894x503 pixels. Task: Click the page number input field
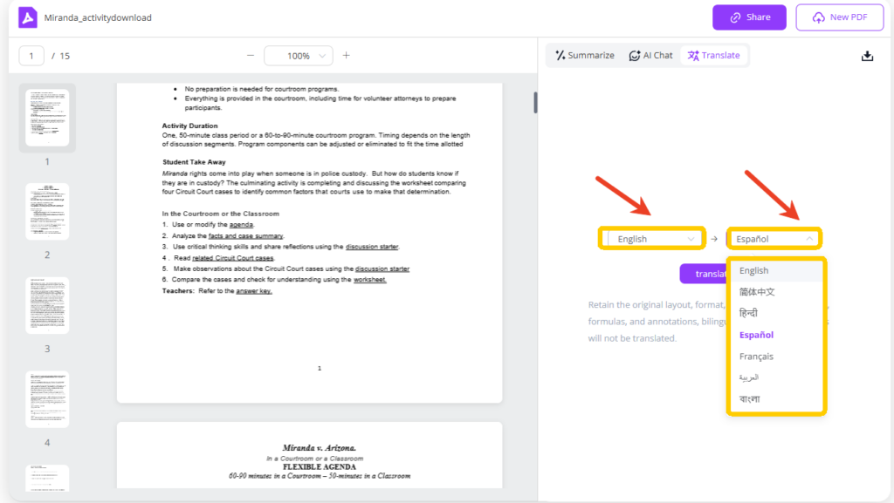[x=31, y=55]
